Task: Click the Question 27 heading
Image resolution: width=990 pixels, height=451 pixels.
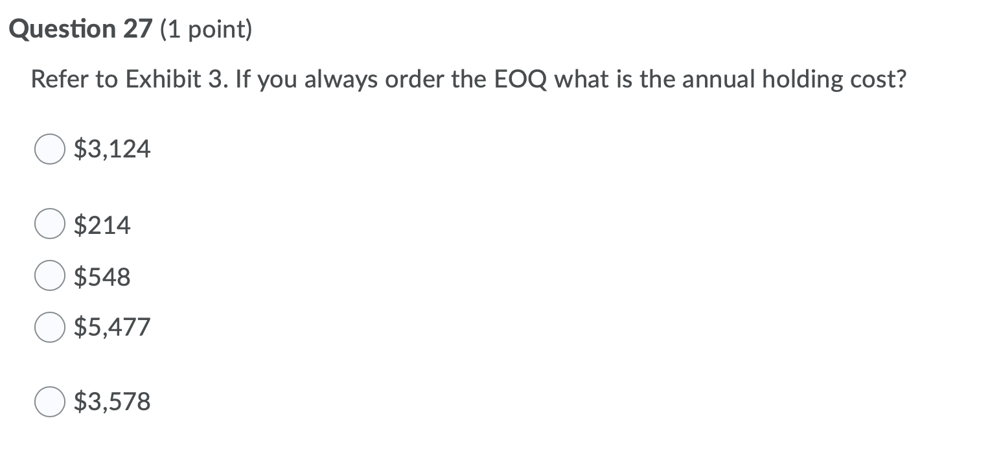Action: (81, 28)
